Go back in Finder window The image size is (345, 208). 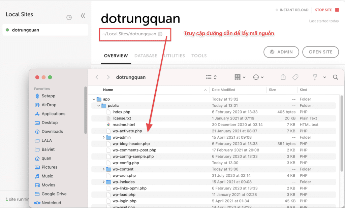point(97,77)
